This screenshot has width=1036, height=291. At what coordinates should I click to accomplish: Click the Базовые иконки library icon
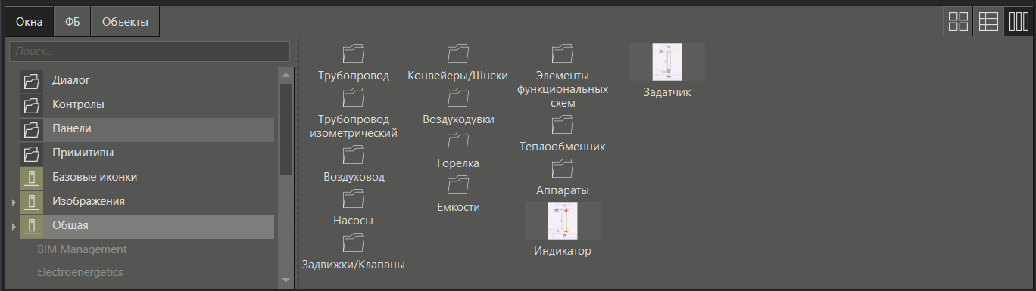tap(31, 178)
